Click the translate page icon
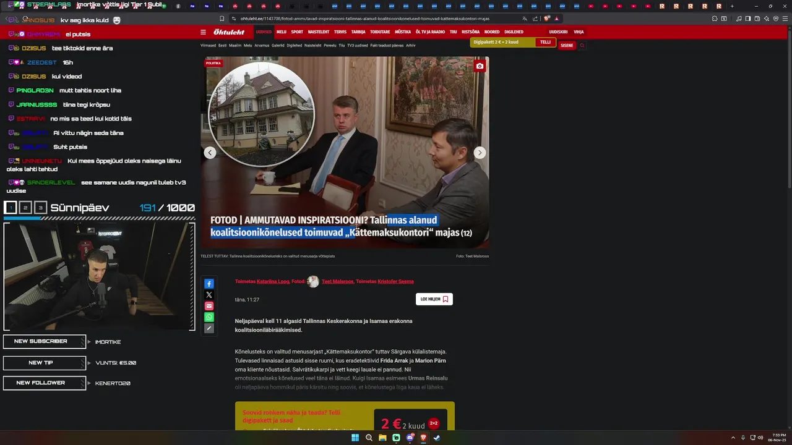The height and width of the screenshot is (445, 792). click(525, 19)
